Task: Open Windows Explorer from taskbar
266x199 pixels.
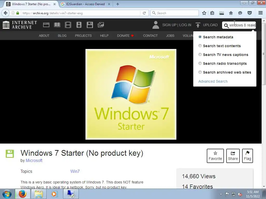Action: tap(39, 194)
